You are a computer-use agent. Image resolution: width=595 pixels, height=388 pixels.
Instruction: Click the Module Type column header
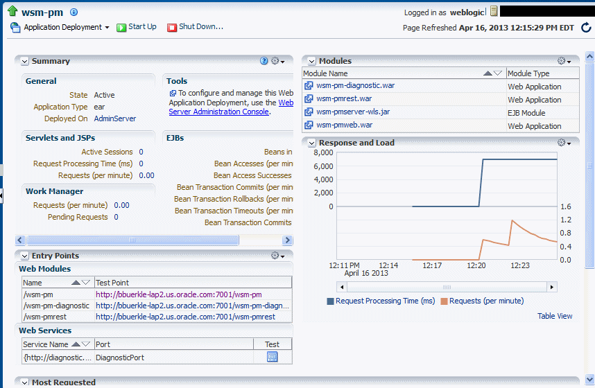click(x=542, y=73)
